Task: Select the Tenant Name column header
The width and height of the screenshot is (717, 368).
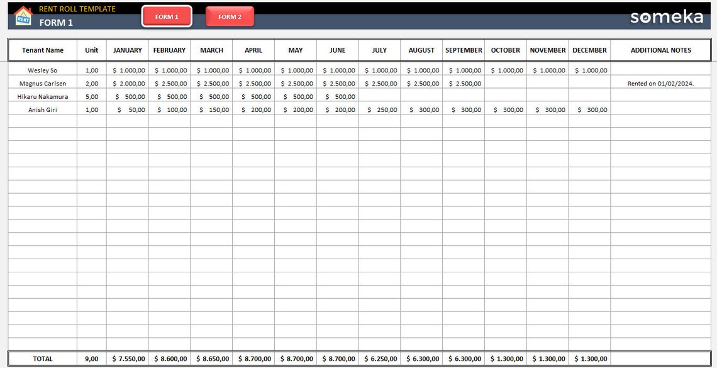Action: click(x=42, y=50)
